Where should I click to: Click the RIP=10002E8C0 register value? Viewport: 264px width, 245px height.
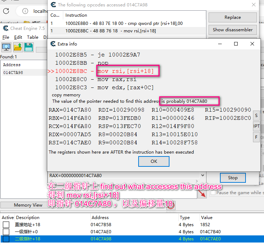228,118
